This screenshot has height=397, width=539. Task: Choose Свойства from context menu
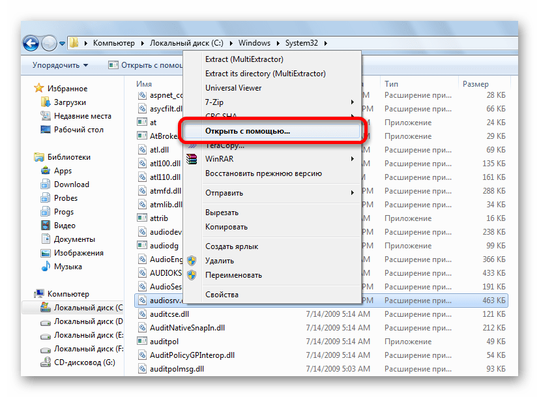[x=222, y=295]
